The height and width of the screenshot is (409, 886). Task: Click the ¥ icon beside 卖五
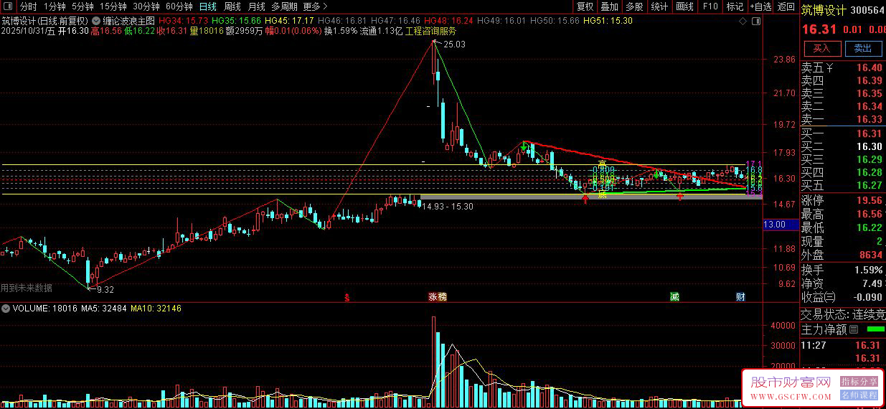(x=829, y=67)
